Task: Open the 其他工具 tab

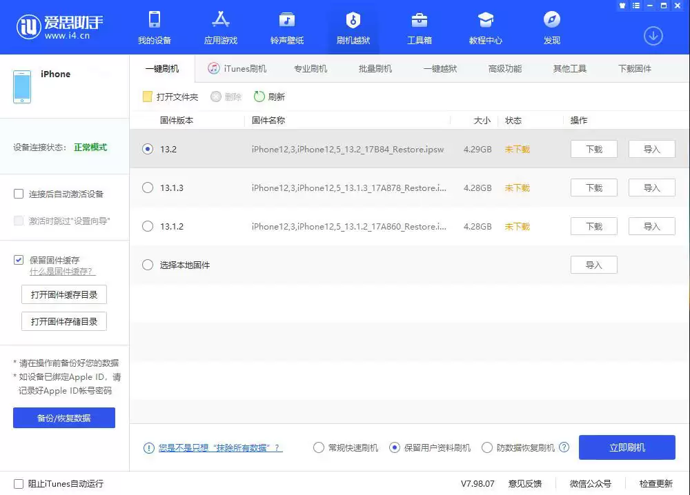Action: [x=569, y=68]
